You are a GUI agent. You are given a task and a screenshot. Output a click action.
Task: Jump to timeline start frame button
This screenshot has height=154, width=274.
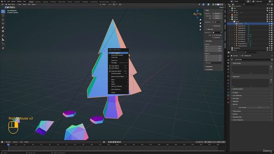[109, 142]
